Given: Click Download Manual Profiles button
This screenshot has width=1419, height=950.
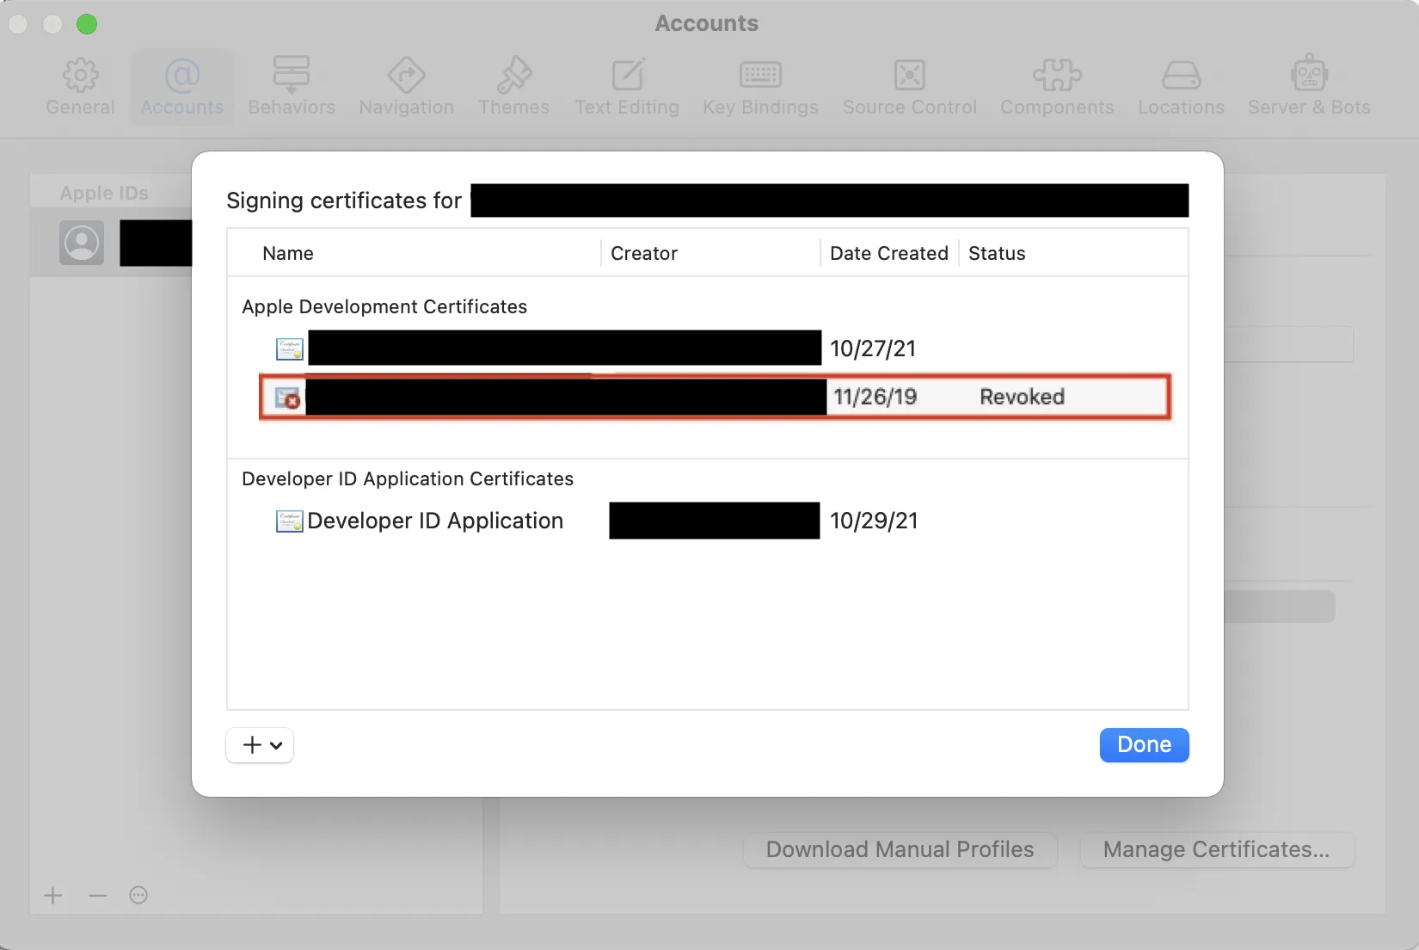Looking at the screenshot, I should click(x=900, y=850).
